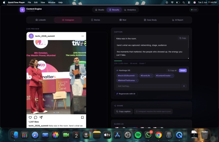Open the Trash in the dock
Viewport: 219px width, 142px height.
205,135
